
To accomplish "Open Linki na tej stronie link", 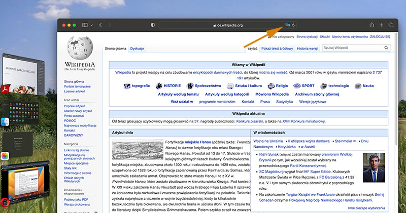I will point(77,150).
